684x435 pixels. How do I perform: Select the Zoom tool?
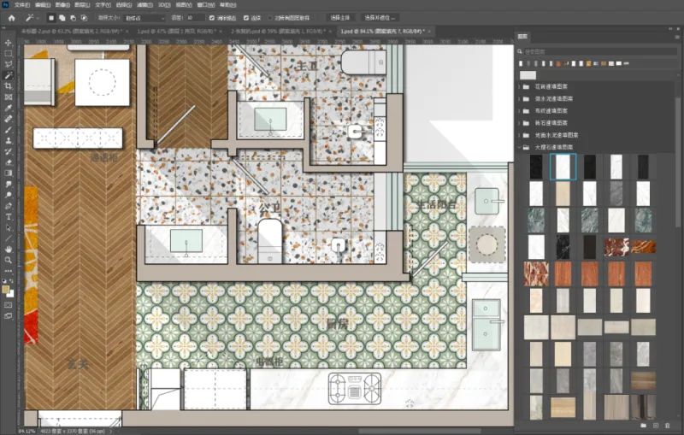coord(9,260)
